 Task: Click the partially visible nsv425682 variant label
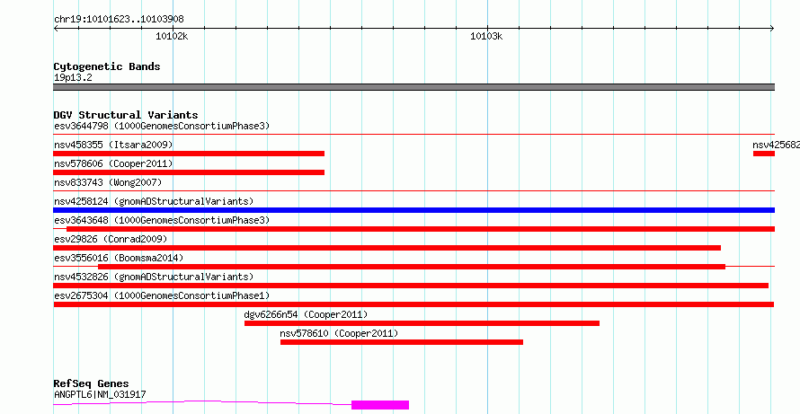point(776,145)
